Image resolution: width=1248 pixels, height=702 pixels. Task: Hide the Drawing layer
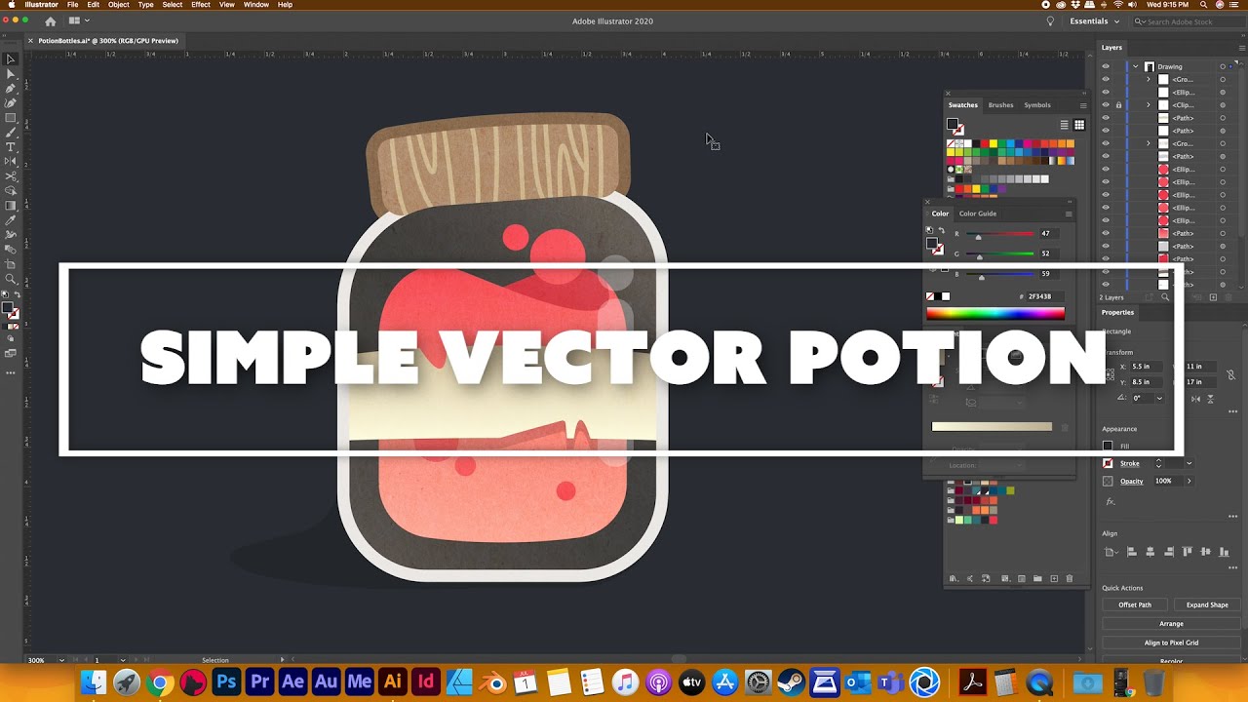[x=1106, y=66]
